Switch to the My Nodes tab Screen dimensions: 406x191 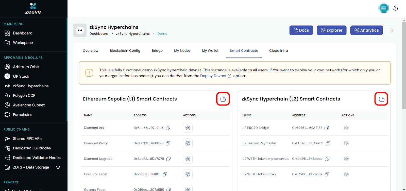click(182, 51)
